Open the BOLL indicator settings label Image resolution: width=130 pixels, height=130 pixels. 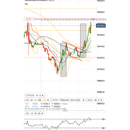90,100
